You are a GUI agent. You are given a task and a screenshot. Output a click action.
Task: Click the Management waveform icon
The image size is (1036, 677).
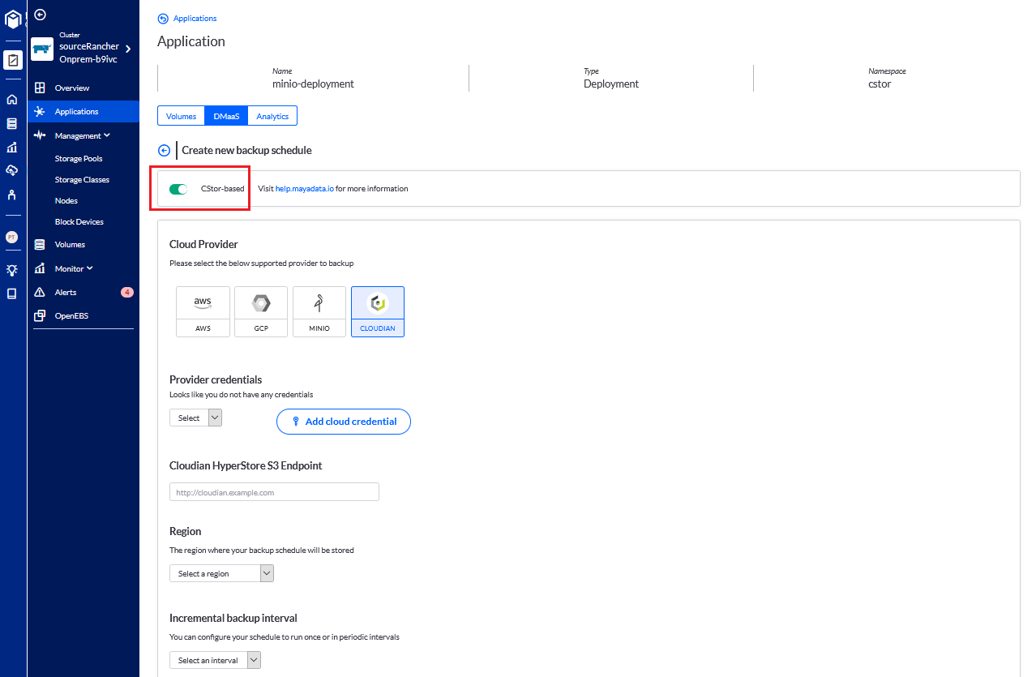click(x=40, y=135)
